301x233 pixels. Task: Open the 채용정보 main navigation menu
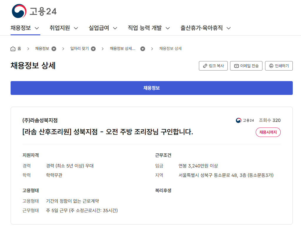(x=25, y=28)
